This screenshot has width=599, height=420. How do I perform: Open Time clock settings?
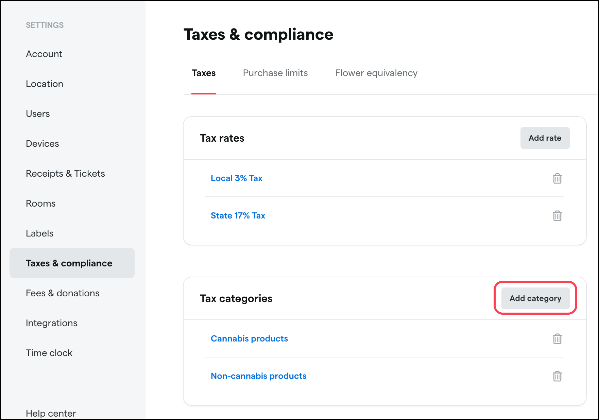(x=49, y=353)
